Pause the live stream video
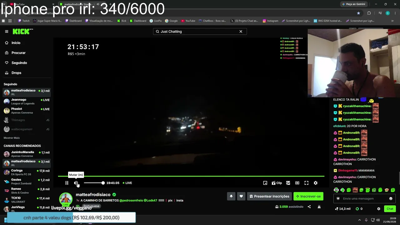This screenshot has width=400, height=225. coord(67,183)
